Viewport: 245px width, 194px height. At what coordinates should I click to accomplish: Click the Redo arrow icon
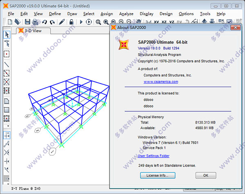tap(52, 22)
